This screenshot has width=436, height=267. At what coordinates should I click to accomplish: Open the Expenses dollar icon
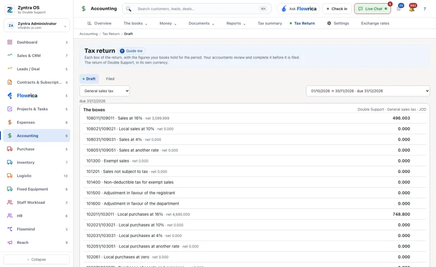10,123
